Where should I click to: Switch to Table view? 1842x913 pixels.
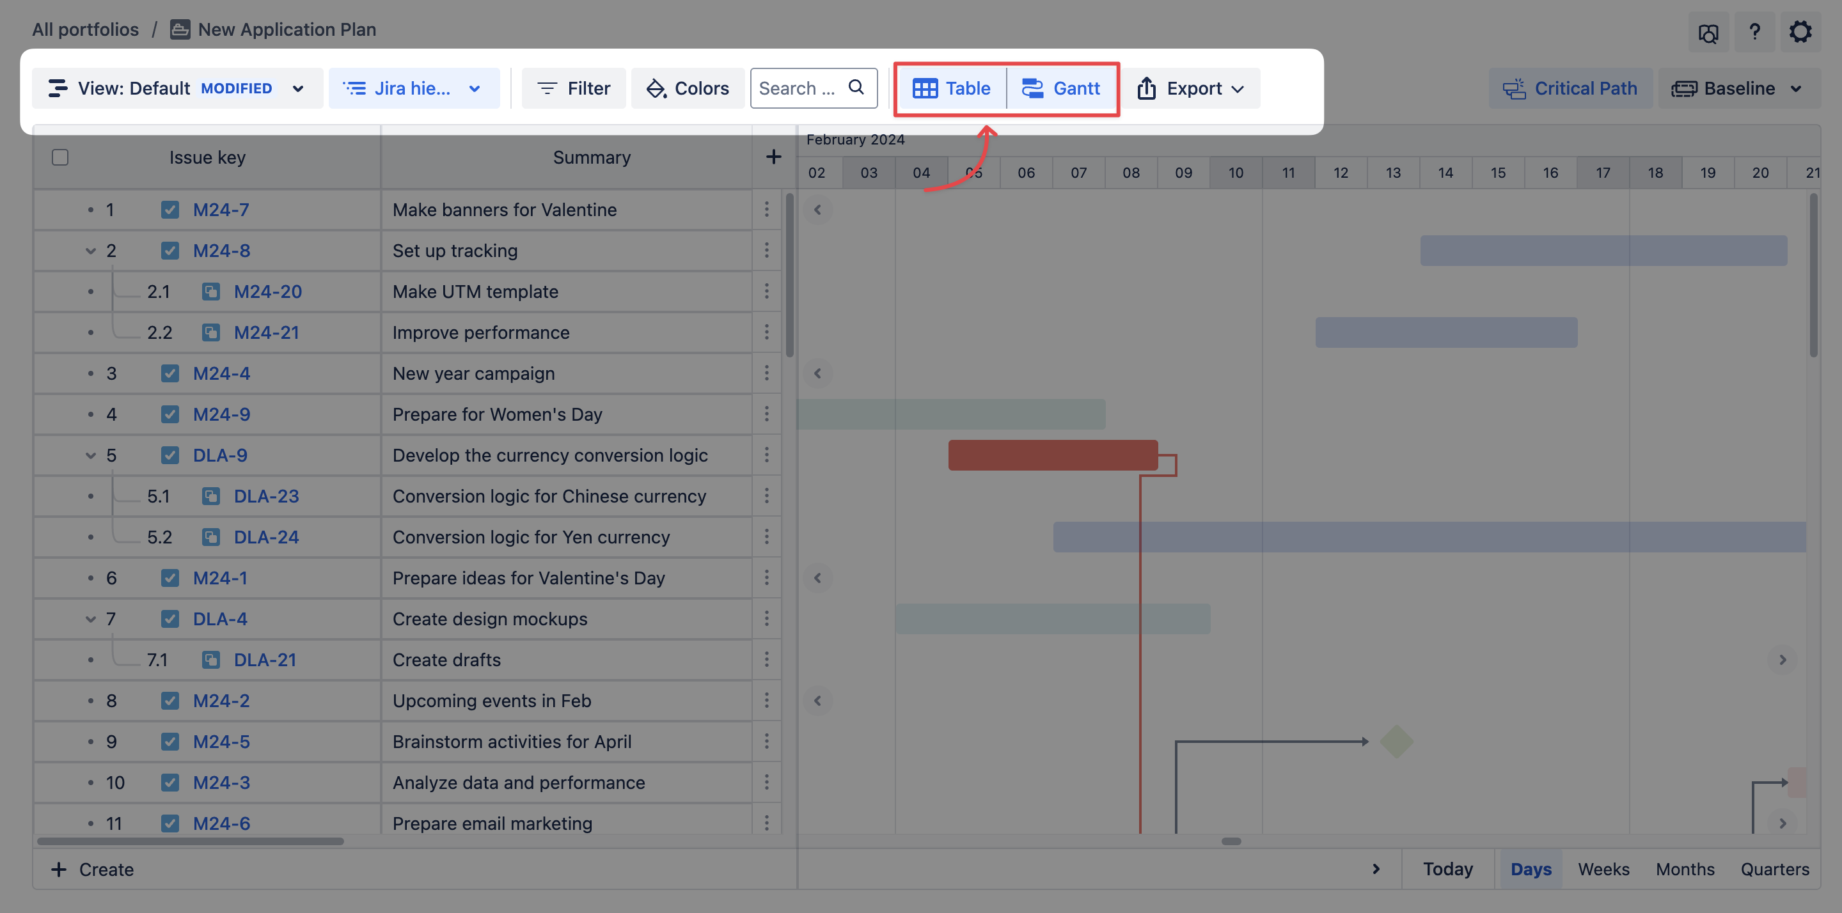click(x=952, y=89)
